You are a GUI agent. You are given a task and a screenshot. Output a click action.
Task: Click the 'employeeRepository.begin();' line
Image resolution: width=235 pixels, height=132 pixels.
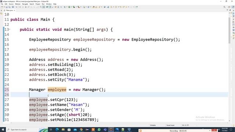(x=60, y=49)
